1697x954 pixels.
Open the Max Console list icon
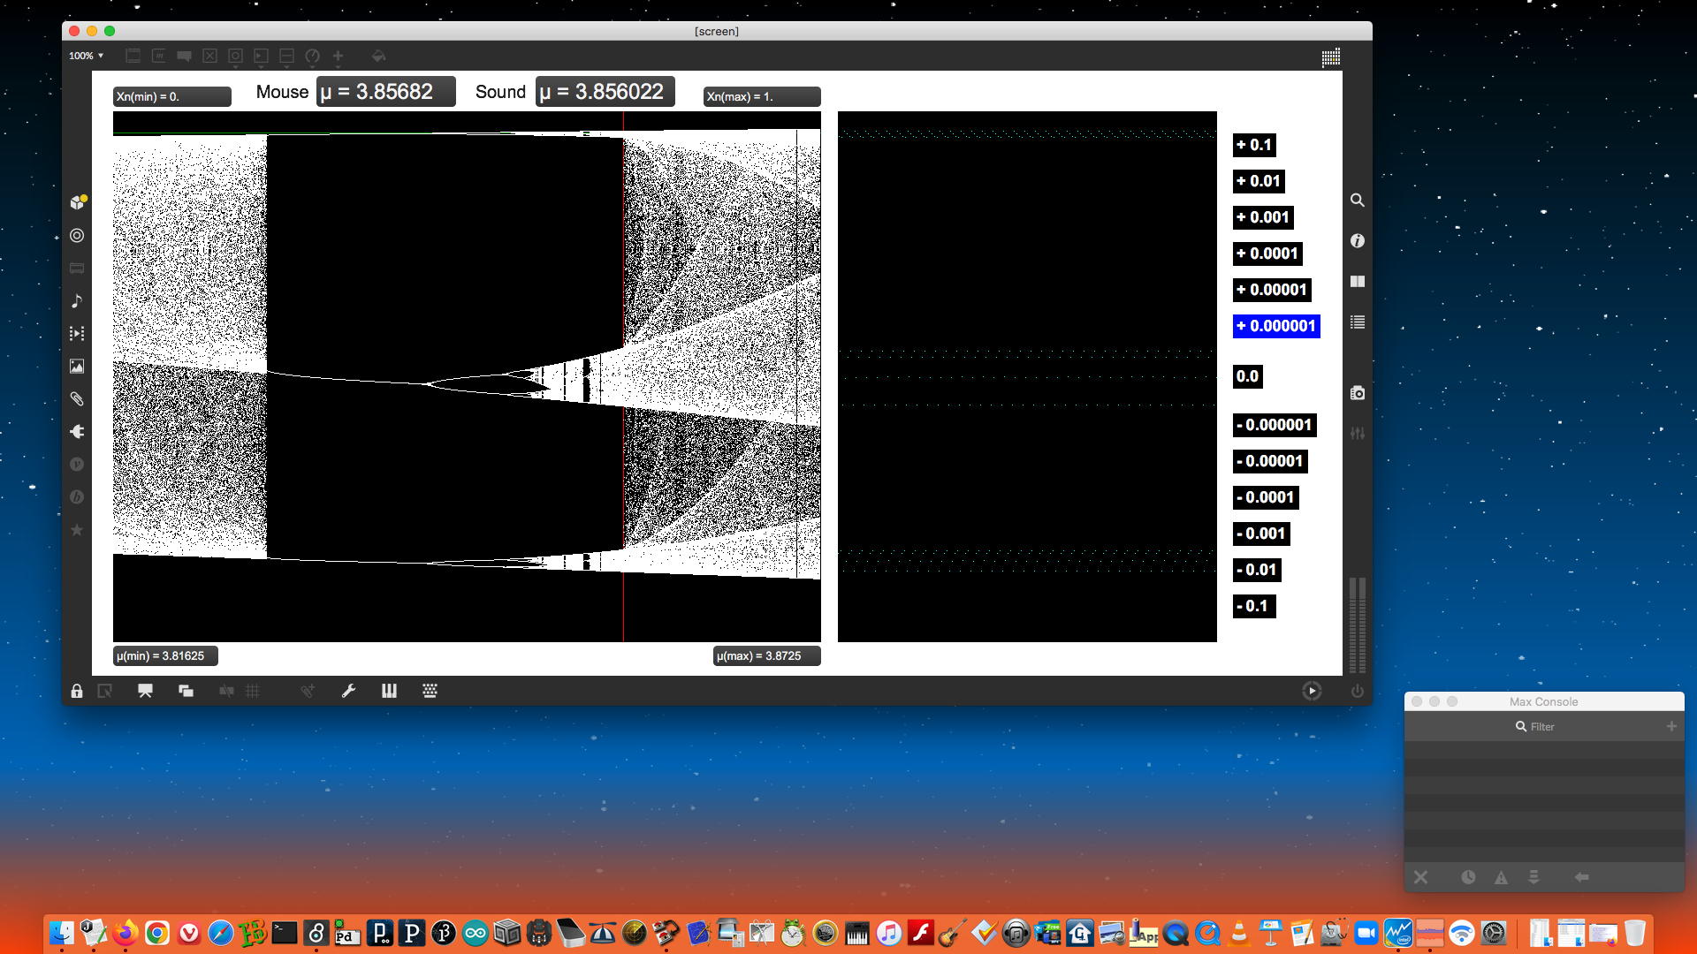1357,322
